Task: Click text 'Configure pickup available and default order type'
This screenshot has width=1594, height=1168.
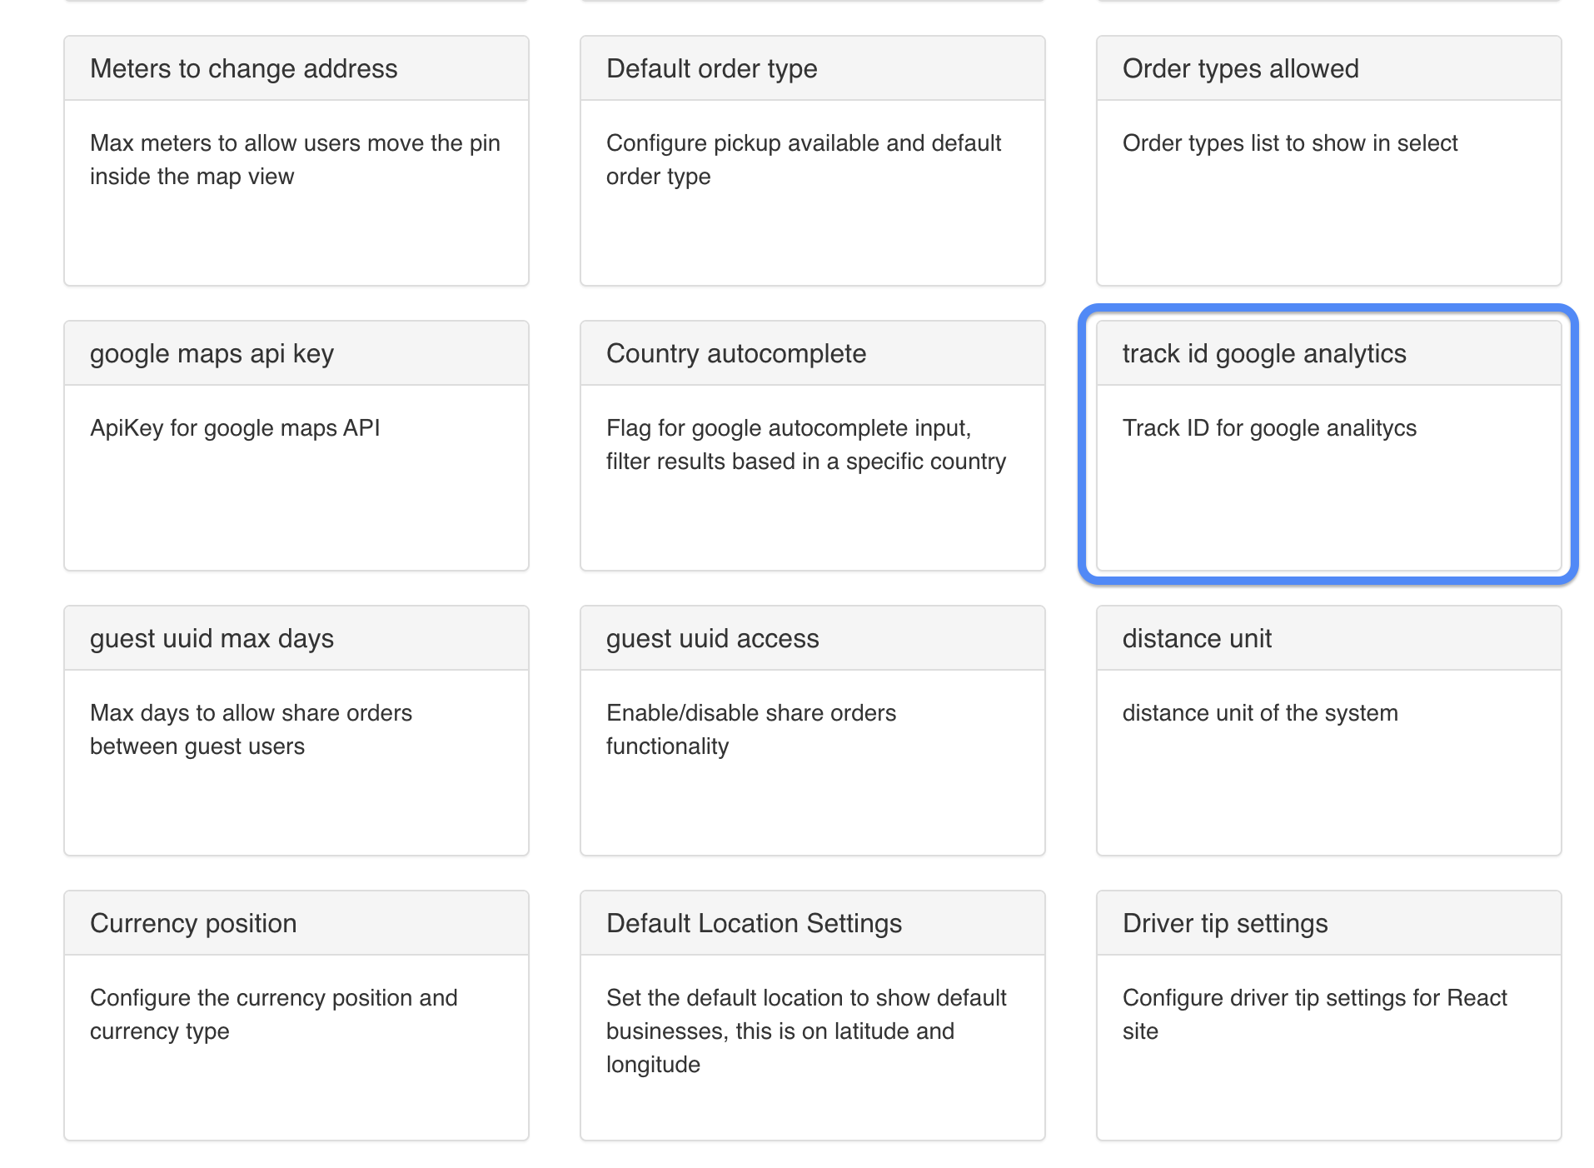Action: 804,160
